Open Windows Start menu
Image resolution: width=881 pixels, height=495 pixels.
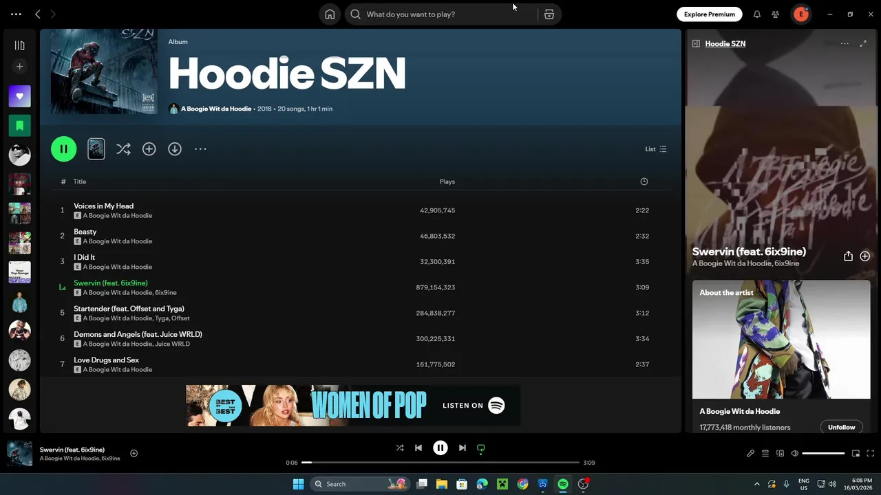click(x=298, y=484)
